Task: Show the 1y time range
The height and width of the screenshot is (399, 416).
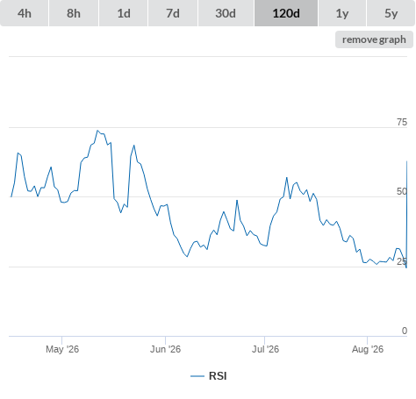Action: tap(342, 13)
